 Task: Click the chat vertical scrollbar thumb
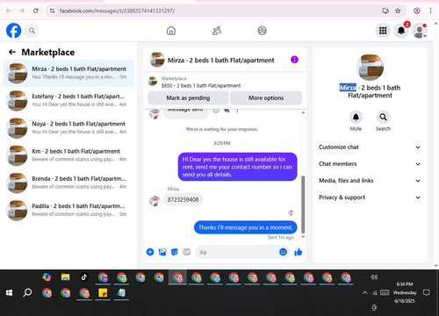coord(303,204)
